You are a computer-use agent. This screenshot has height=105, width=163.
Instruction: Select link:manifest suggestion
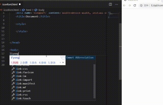click(52, 84)
